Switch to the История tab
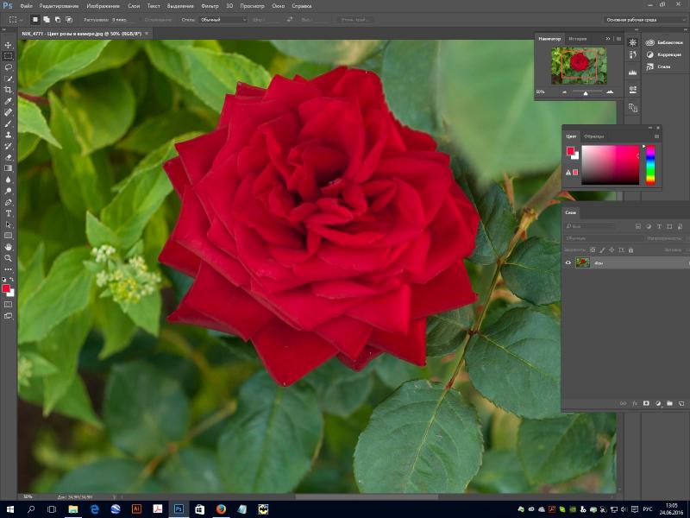The image size is (690, 518). [577, 39]
